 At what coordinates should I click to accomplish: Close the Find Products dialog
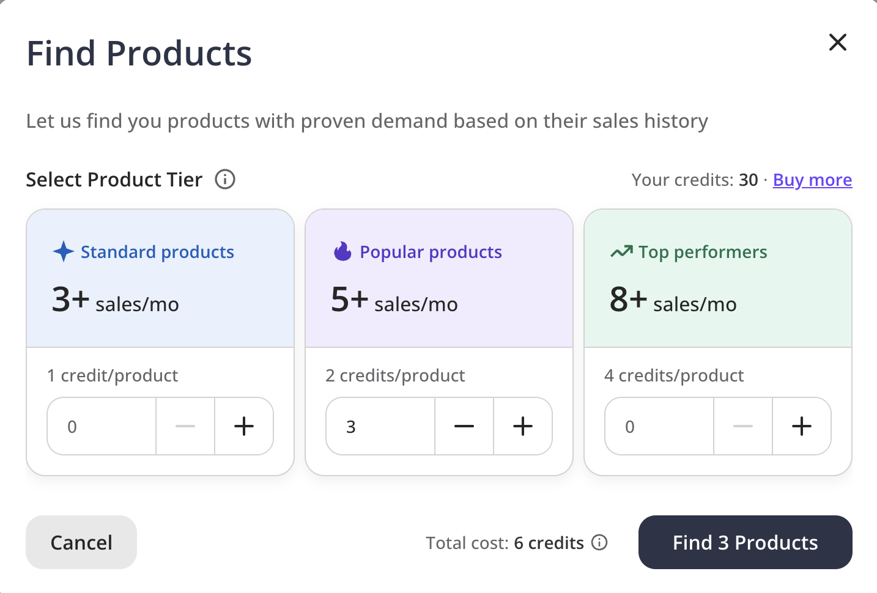(x=837, y=42)
